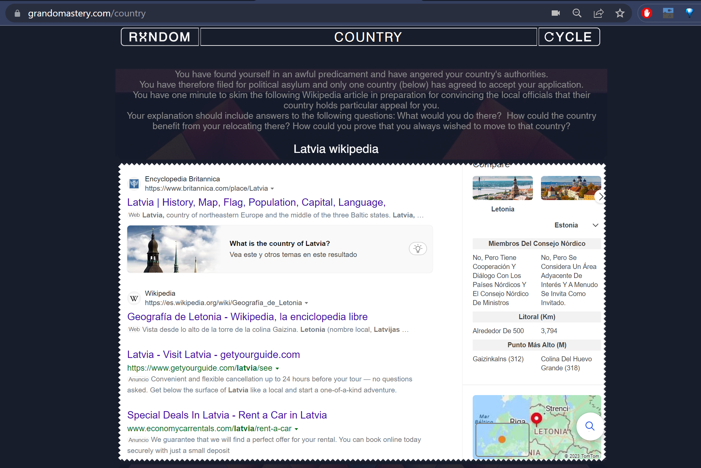Click the RANDOM button
Screen dimensions: 701x468
coord(160,37)
